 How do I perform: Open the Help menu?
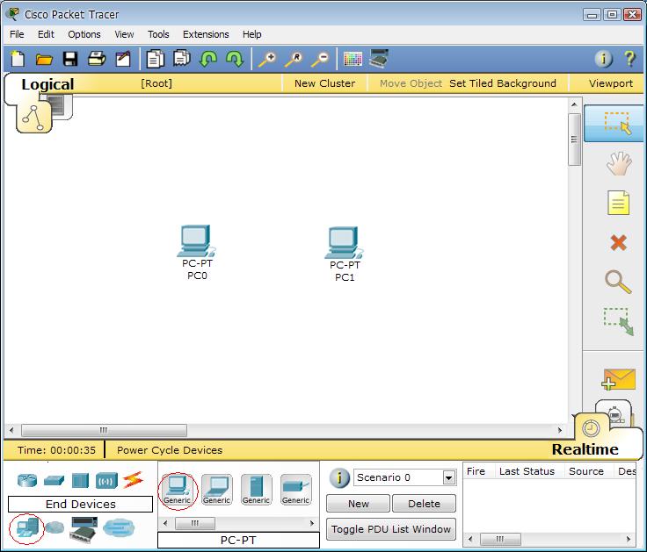pos(252,34)
